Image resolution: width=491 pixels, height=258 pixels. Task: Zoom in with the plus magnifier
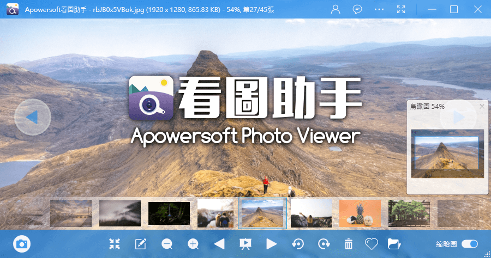coord(193,244)
